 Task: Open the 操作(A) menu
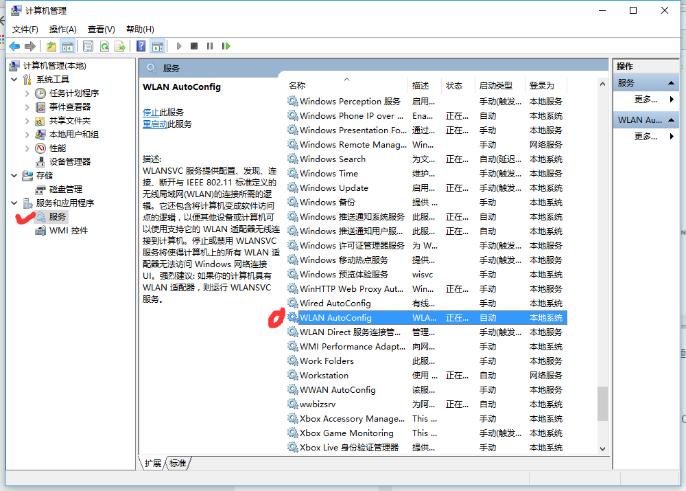click(x=63, y=30)
